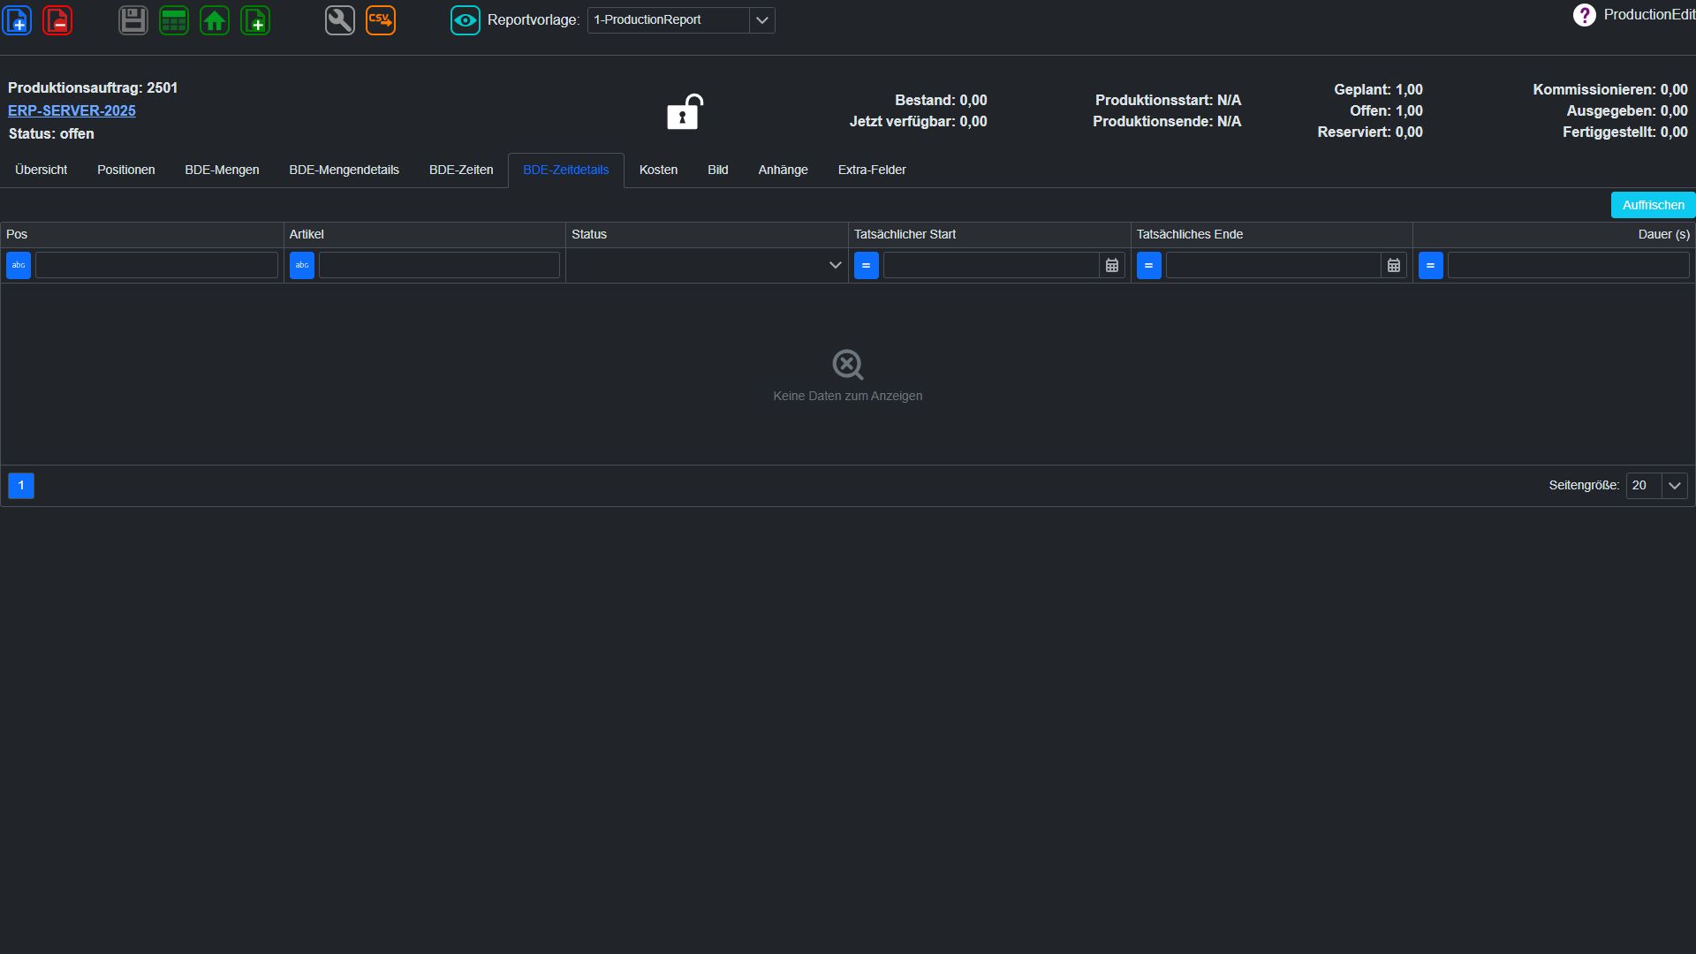Sort by the Artikel column header
This screenshot has width=1696, height=954.
[x=424, y=234]
